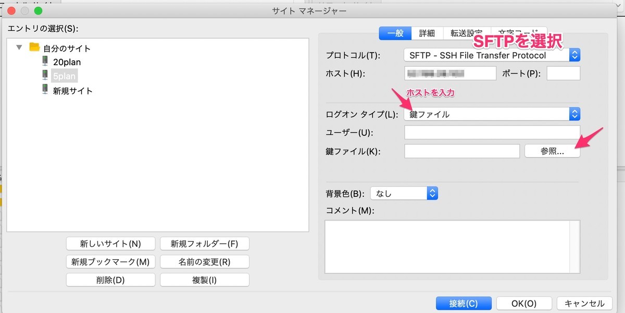The width and height of the screenshot is (625, 313).
Task: Click the ホスト input field
Action: pos(450,73)
